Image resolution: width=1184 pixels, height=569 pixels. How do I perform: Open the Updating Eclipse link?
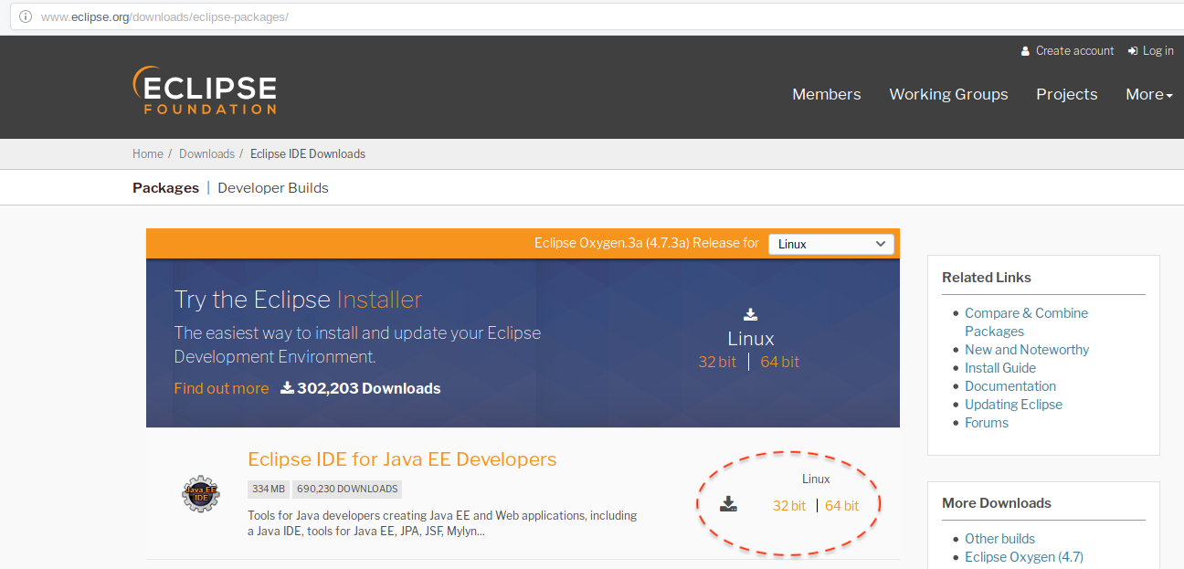(x=1013, y=404)
